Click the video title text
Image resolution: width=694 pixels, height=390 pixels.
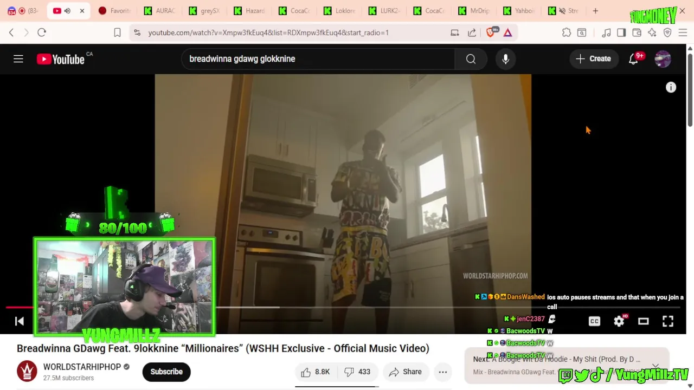coord(223,348)
